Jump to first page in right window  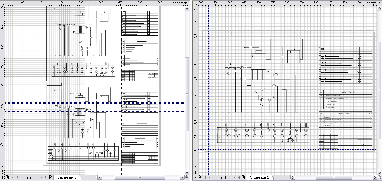point(205,177)
